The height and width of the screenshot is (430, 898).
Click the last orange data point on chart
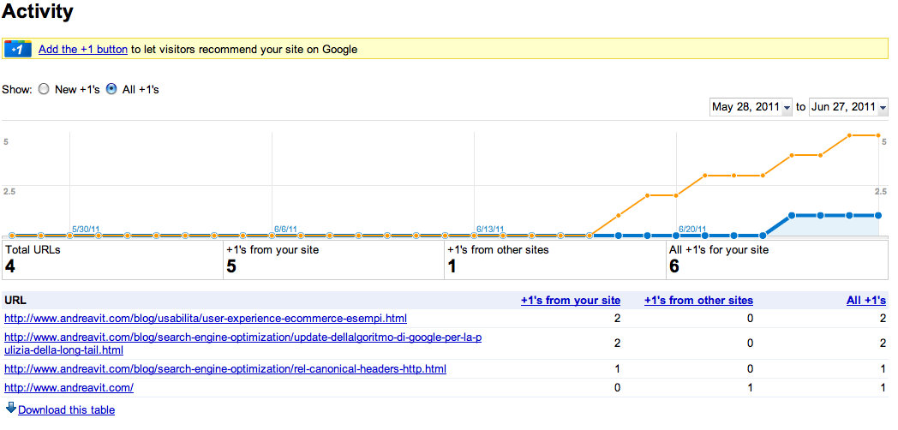coord(877,135)
